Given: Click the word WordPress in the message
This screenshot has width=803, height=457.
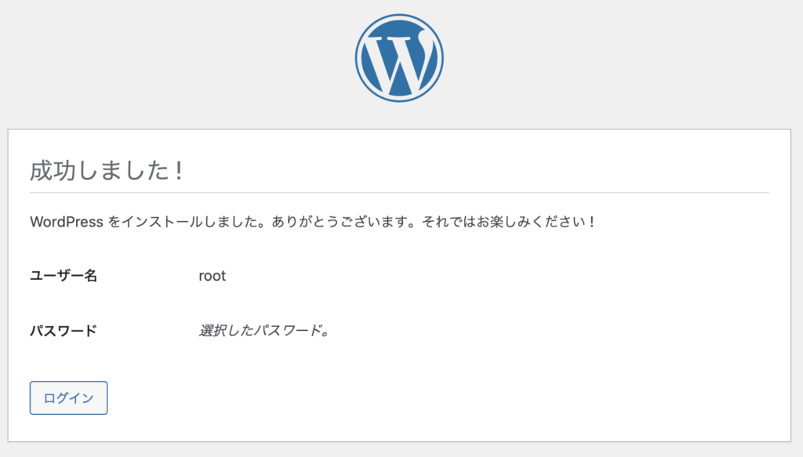Looking at the screenshot, I should 67,222.
